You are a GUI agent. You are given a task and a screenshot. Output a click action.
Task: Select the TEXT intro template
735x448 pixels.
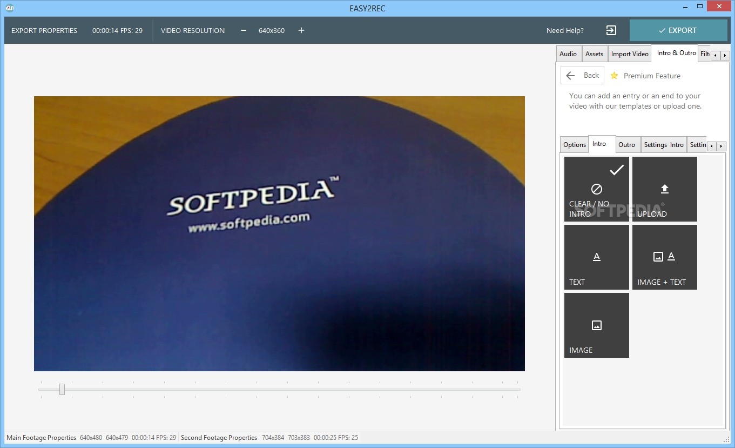point(597,257)
